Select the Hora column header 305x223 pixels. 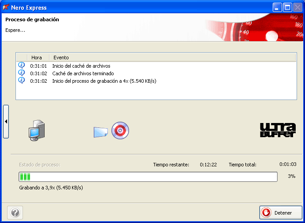tap(38, 58)
